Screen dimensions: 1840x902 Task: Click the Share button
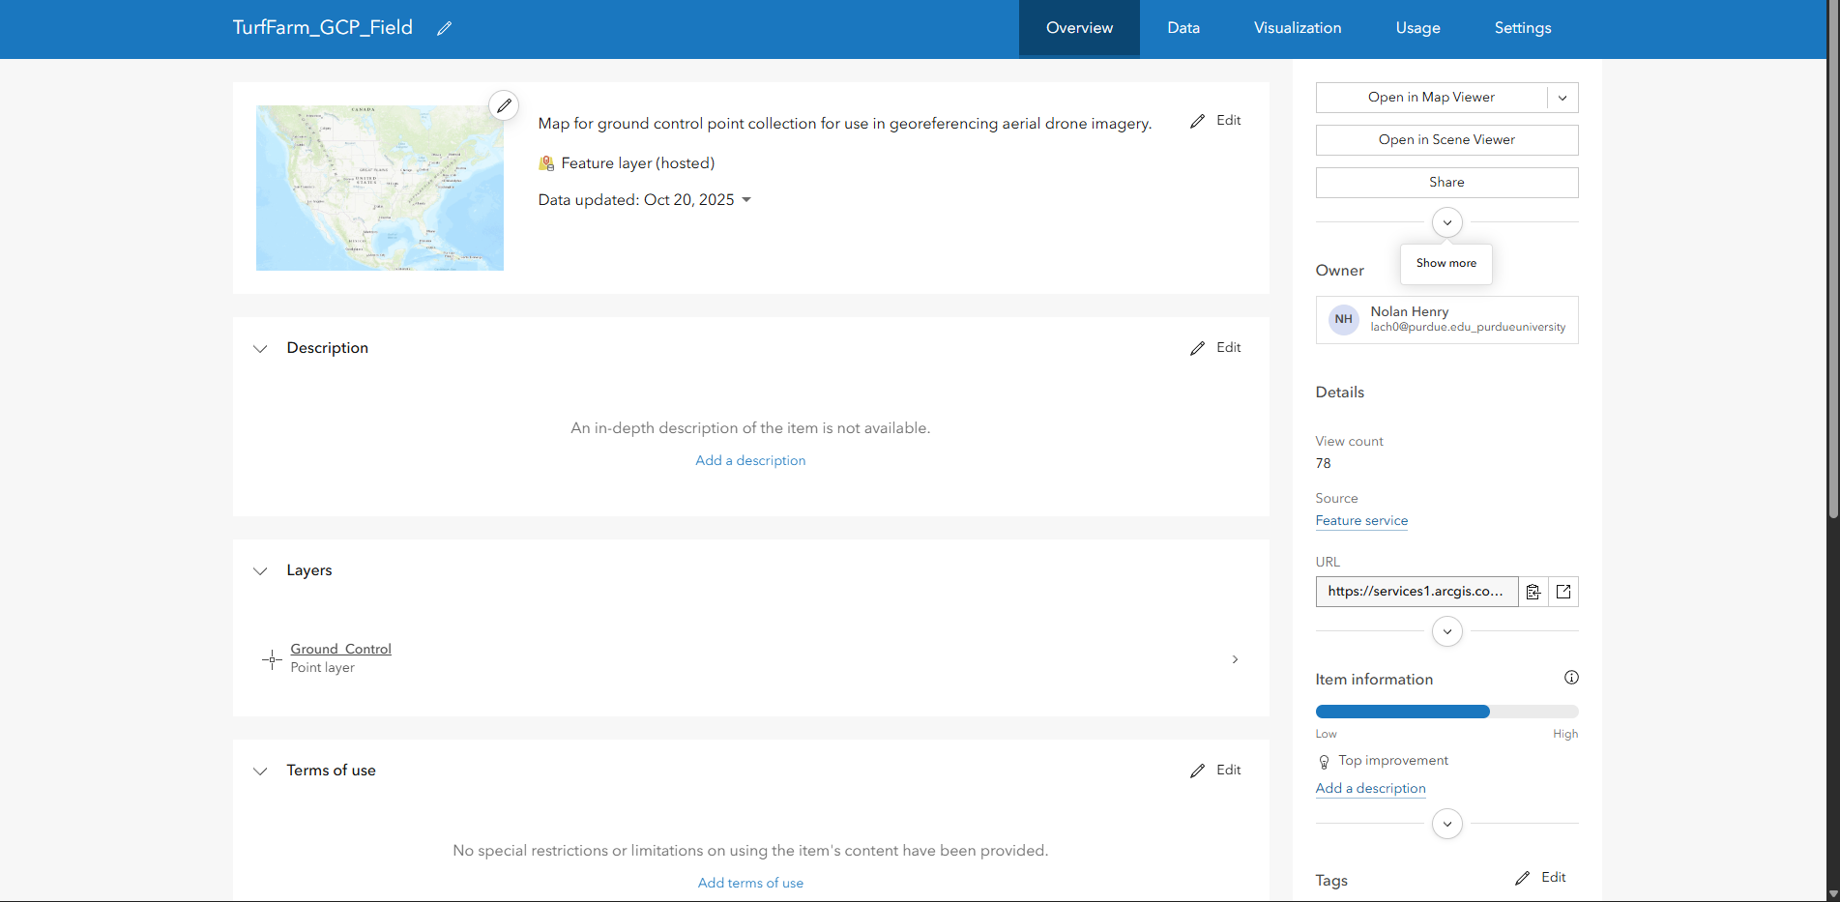[x=1447, y=183]
